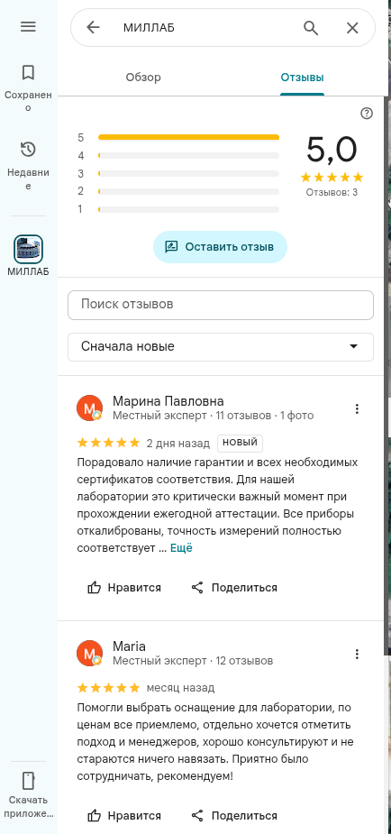Viewport: 391px width, 834px height.
Task: Click the Скачать приложение label
Action: [28, 807]
